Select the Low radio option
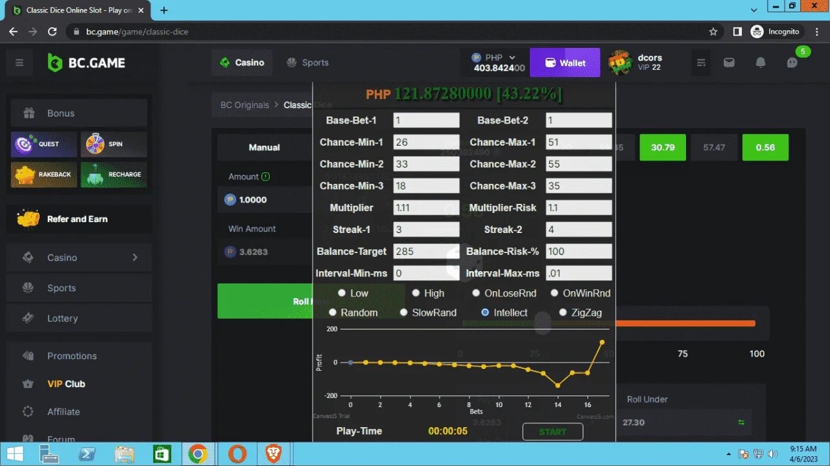 click(x=342, y=293)
